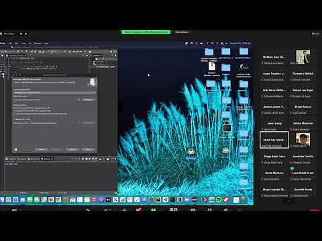Viewport: 322px width, 241px height.
Task: Select the highlighted coffee-cup JAR file on the desktop
Action: (191, 153)
